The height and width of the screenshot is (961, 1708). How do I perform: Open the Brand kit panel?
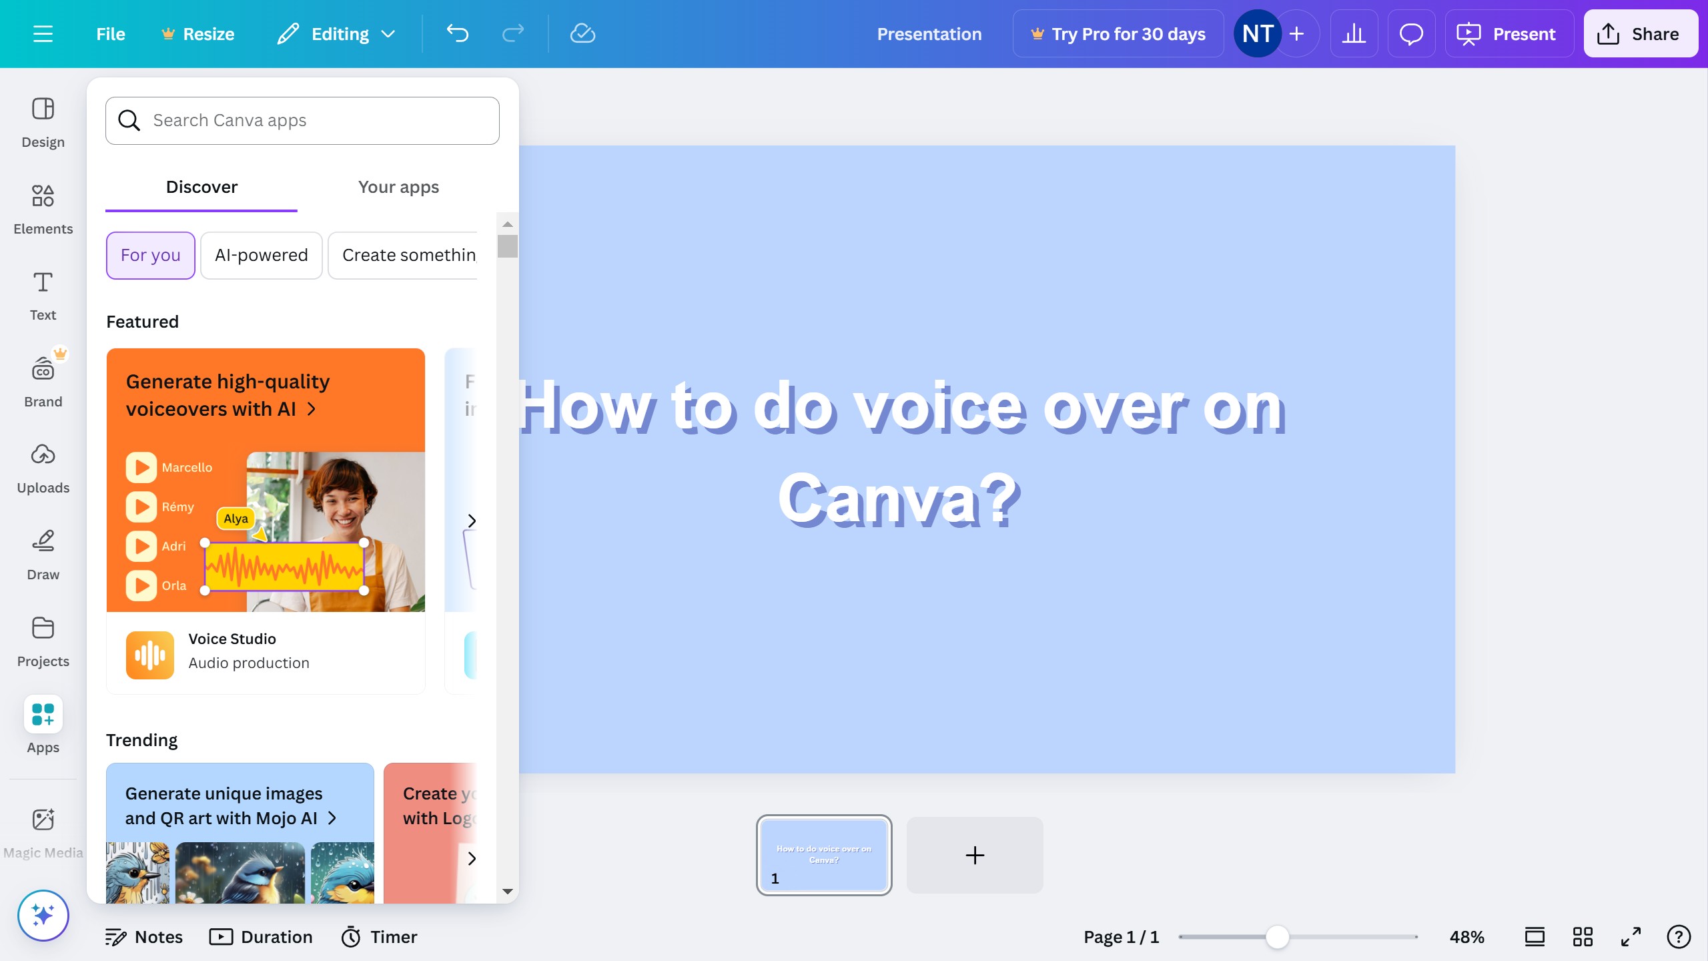pyautogui.click(x=43, y=382)
